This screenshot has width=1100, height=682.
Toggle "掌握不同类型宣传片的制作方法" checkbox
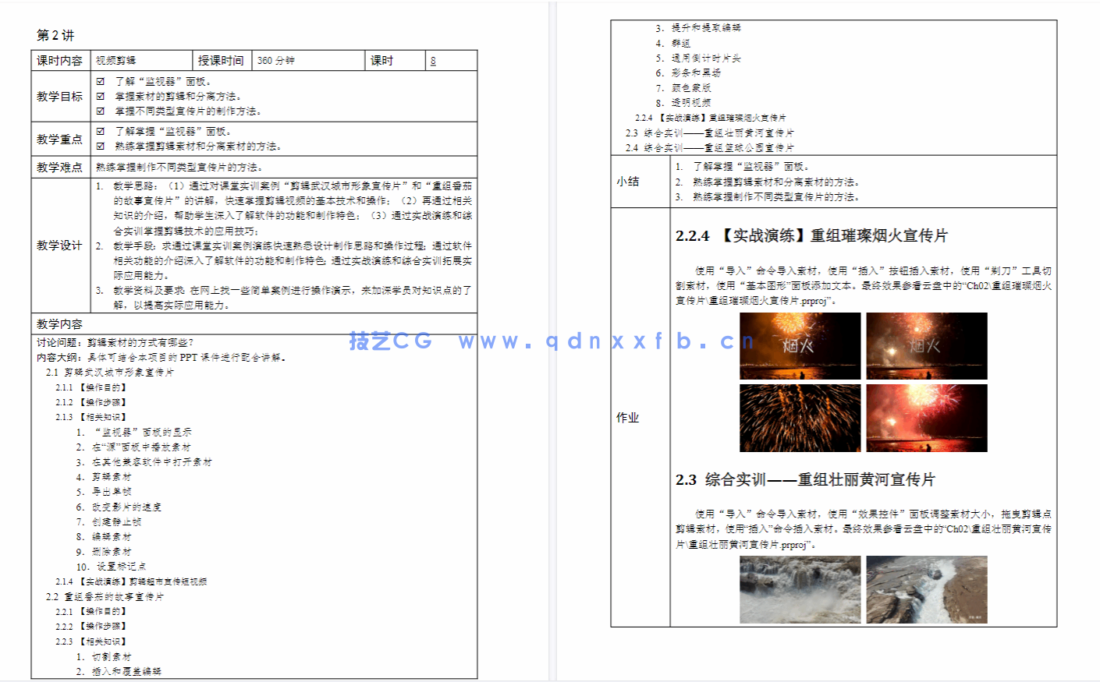[x=99, y=109]
